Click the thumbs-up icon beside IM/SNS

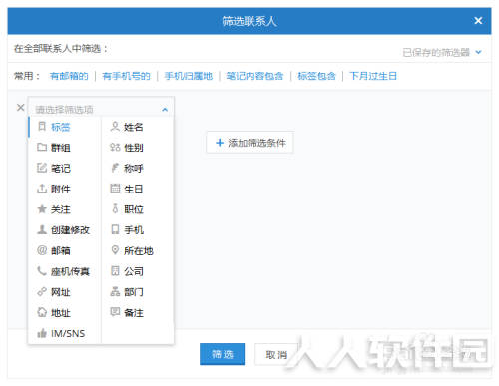42,333
